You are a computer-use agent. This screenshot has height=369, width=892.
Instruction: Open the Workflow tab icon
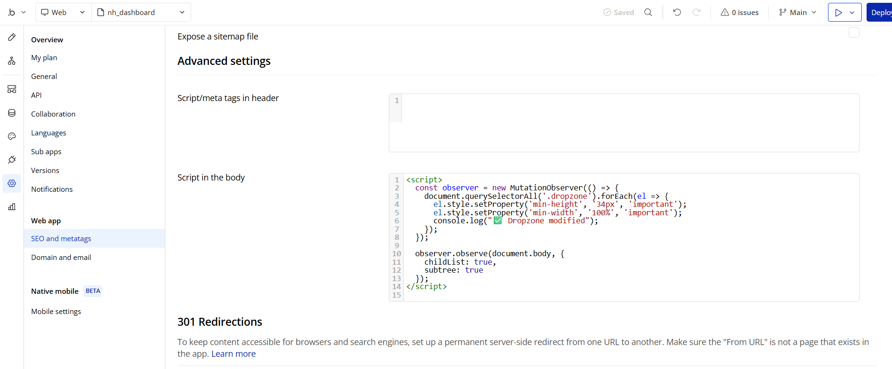(x=12, y=61)
